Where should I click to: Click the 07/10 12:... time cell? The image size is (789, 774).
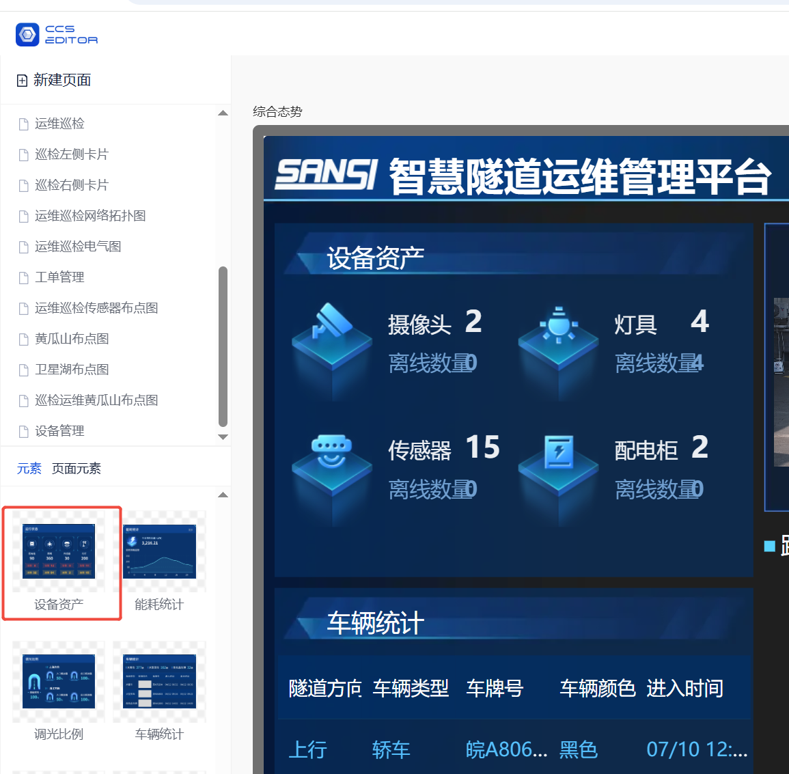[x=697, y=750]
